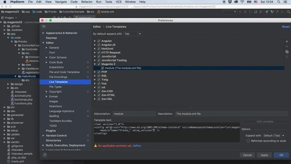Click the input language flag icon
This screenshot has width=291, height=164.
click(256, 2)
